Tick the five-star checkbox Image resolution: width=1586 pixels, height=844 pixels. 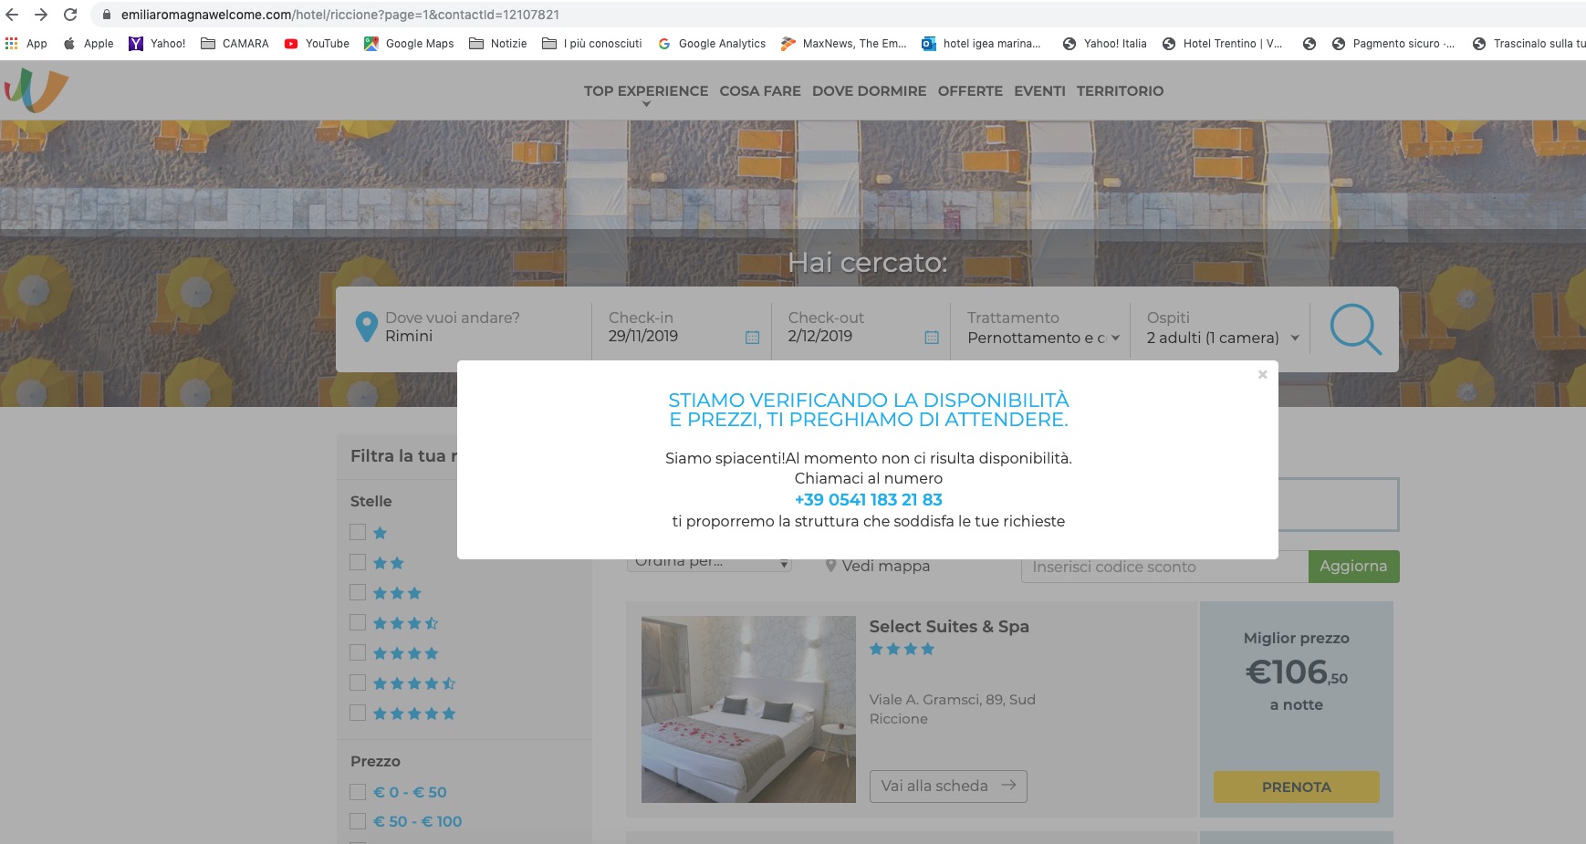358,713
